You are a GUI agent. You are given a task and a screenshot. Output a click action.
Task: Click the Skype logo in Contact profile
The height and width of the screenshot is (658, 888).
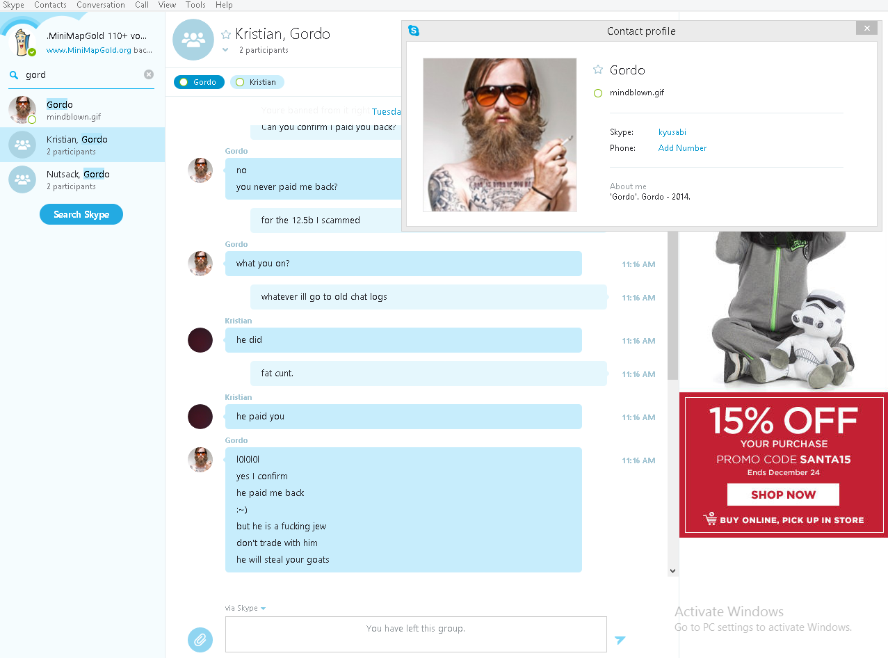pyautogui.click(x=414, y=31)
